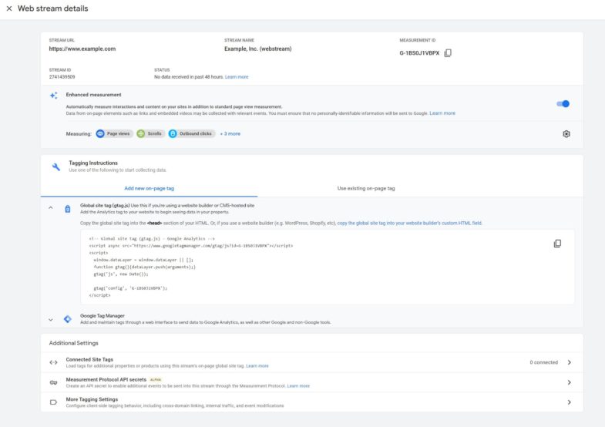
Task: Click the Connected Site Tags code icon
Action: pos(54,362)
